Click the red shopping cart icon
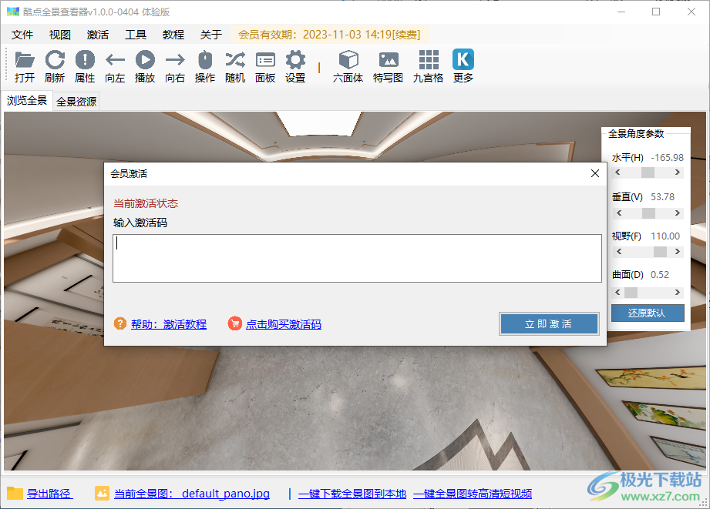 tap(234, 323)
